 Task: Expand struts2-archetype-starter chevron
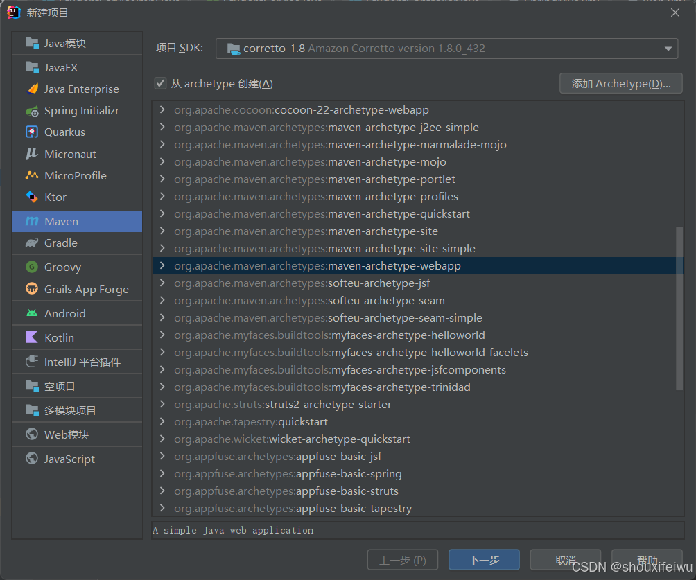click(x=162, y=404)
